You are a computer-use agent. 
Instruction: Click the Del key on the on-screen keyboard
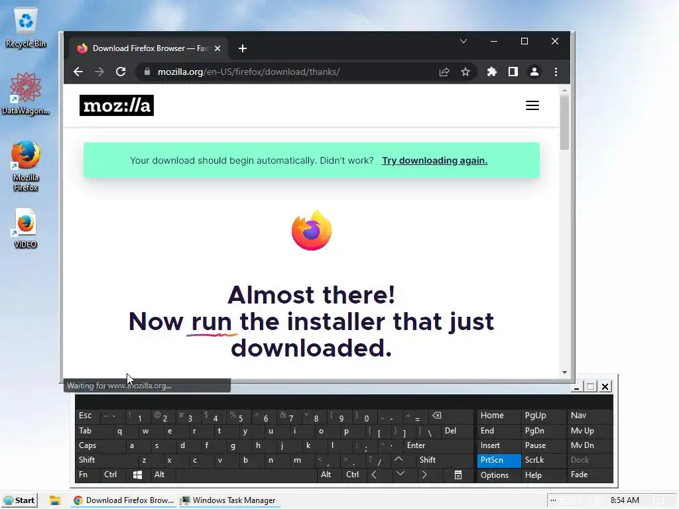tap(457, 431)
